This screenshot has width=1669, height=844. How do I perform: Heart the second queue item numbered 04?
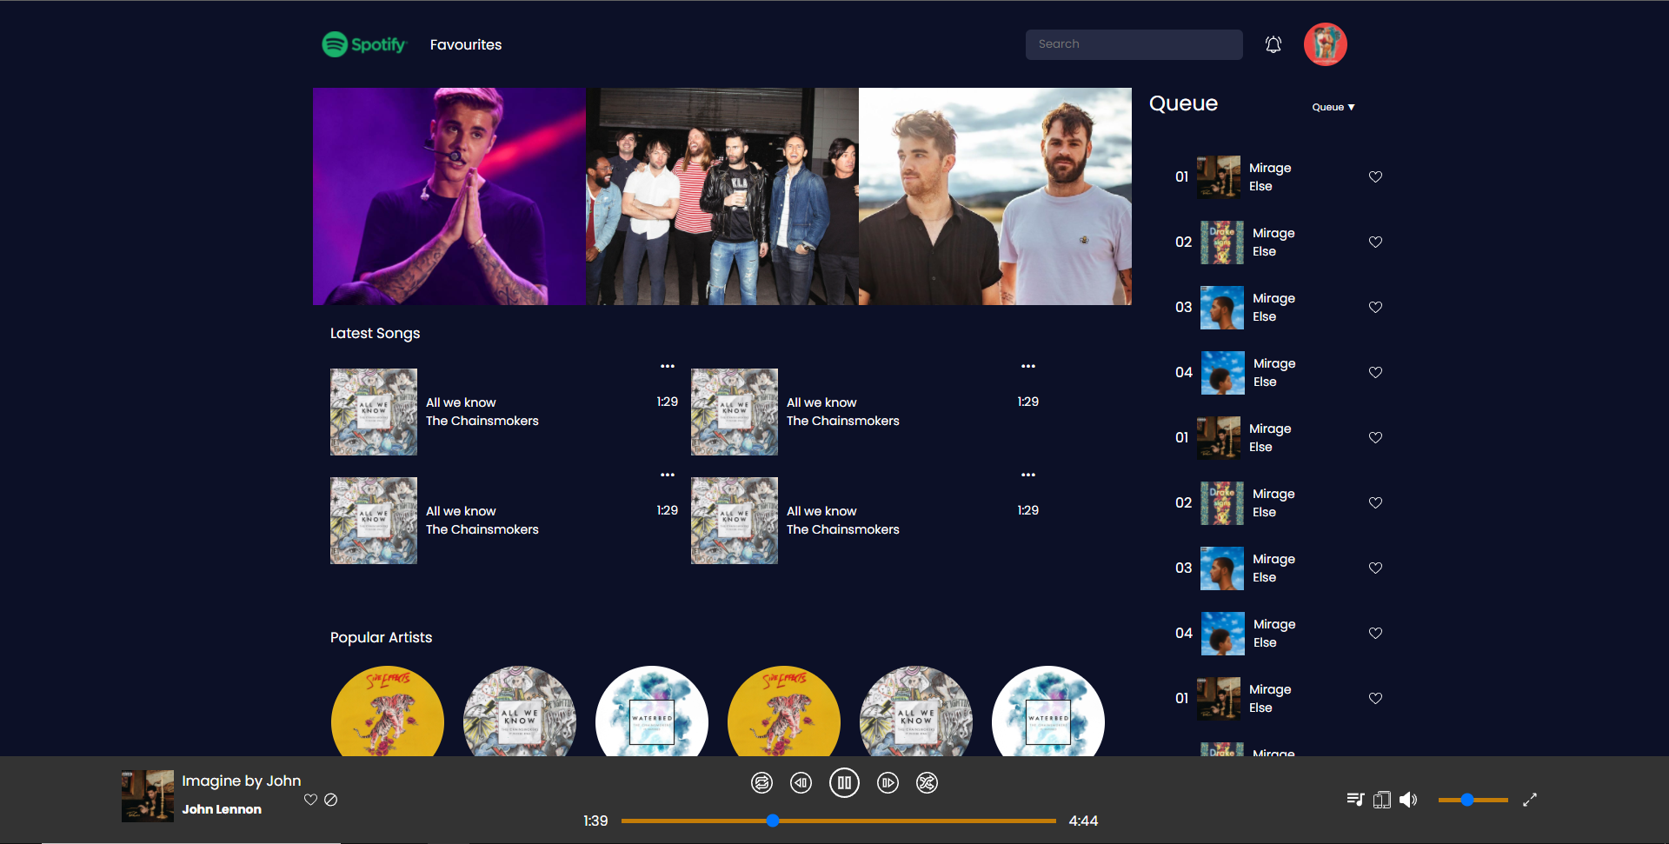click(x=1375, y=633)
